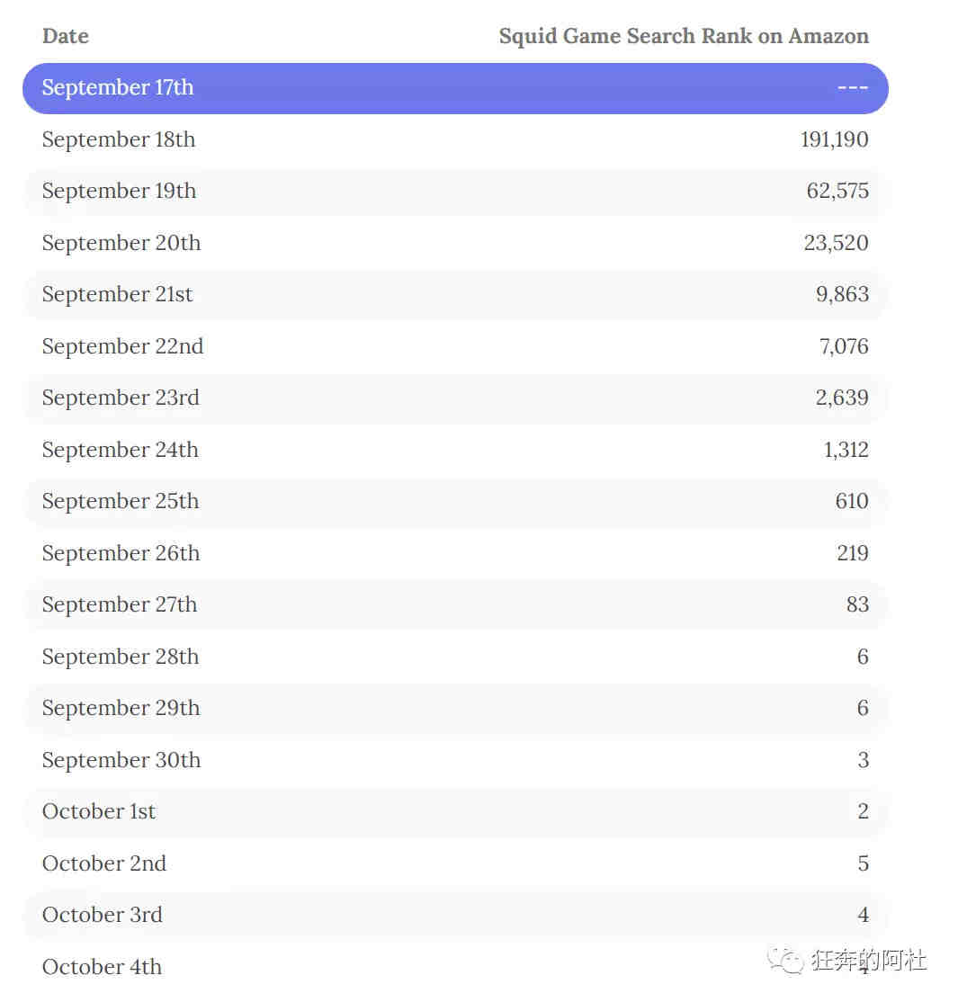Select the September 18th row

[455, 139]
